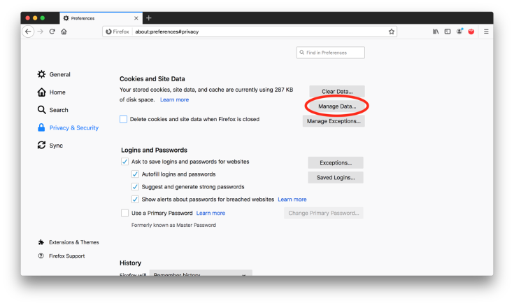Select General in preferences sidebar
The image size is (514, 306).
point(59,75)
